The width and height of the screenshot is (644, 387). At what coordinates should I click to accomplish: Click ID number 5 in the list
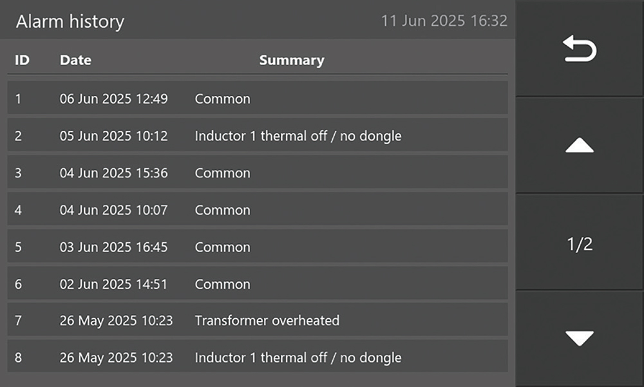point(18,247)
